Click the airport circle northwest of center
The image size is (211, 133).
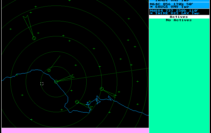click(49, 70)
